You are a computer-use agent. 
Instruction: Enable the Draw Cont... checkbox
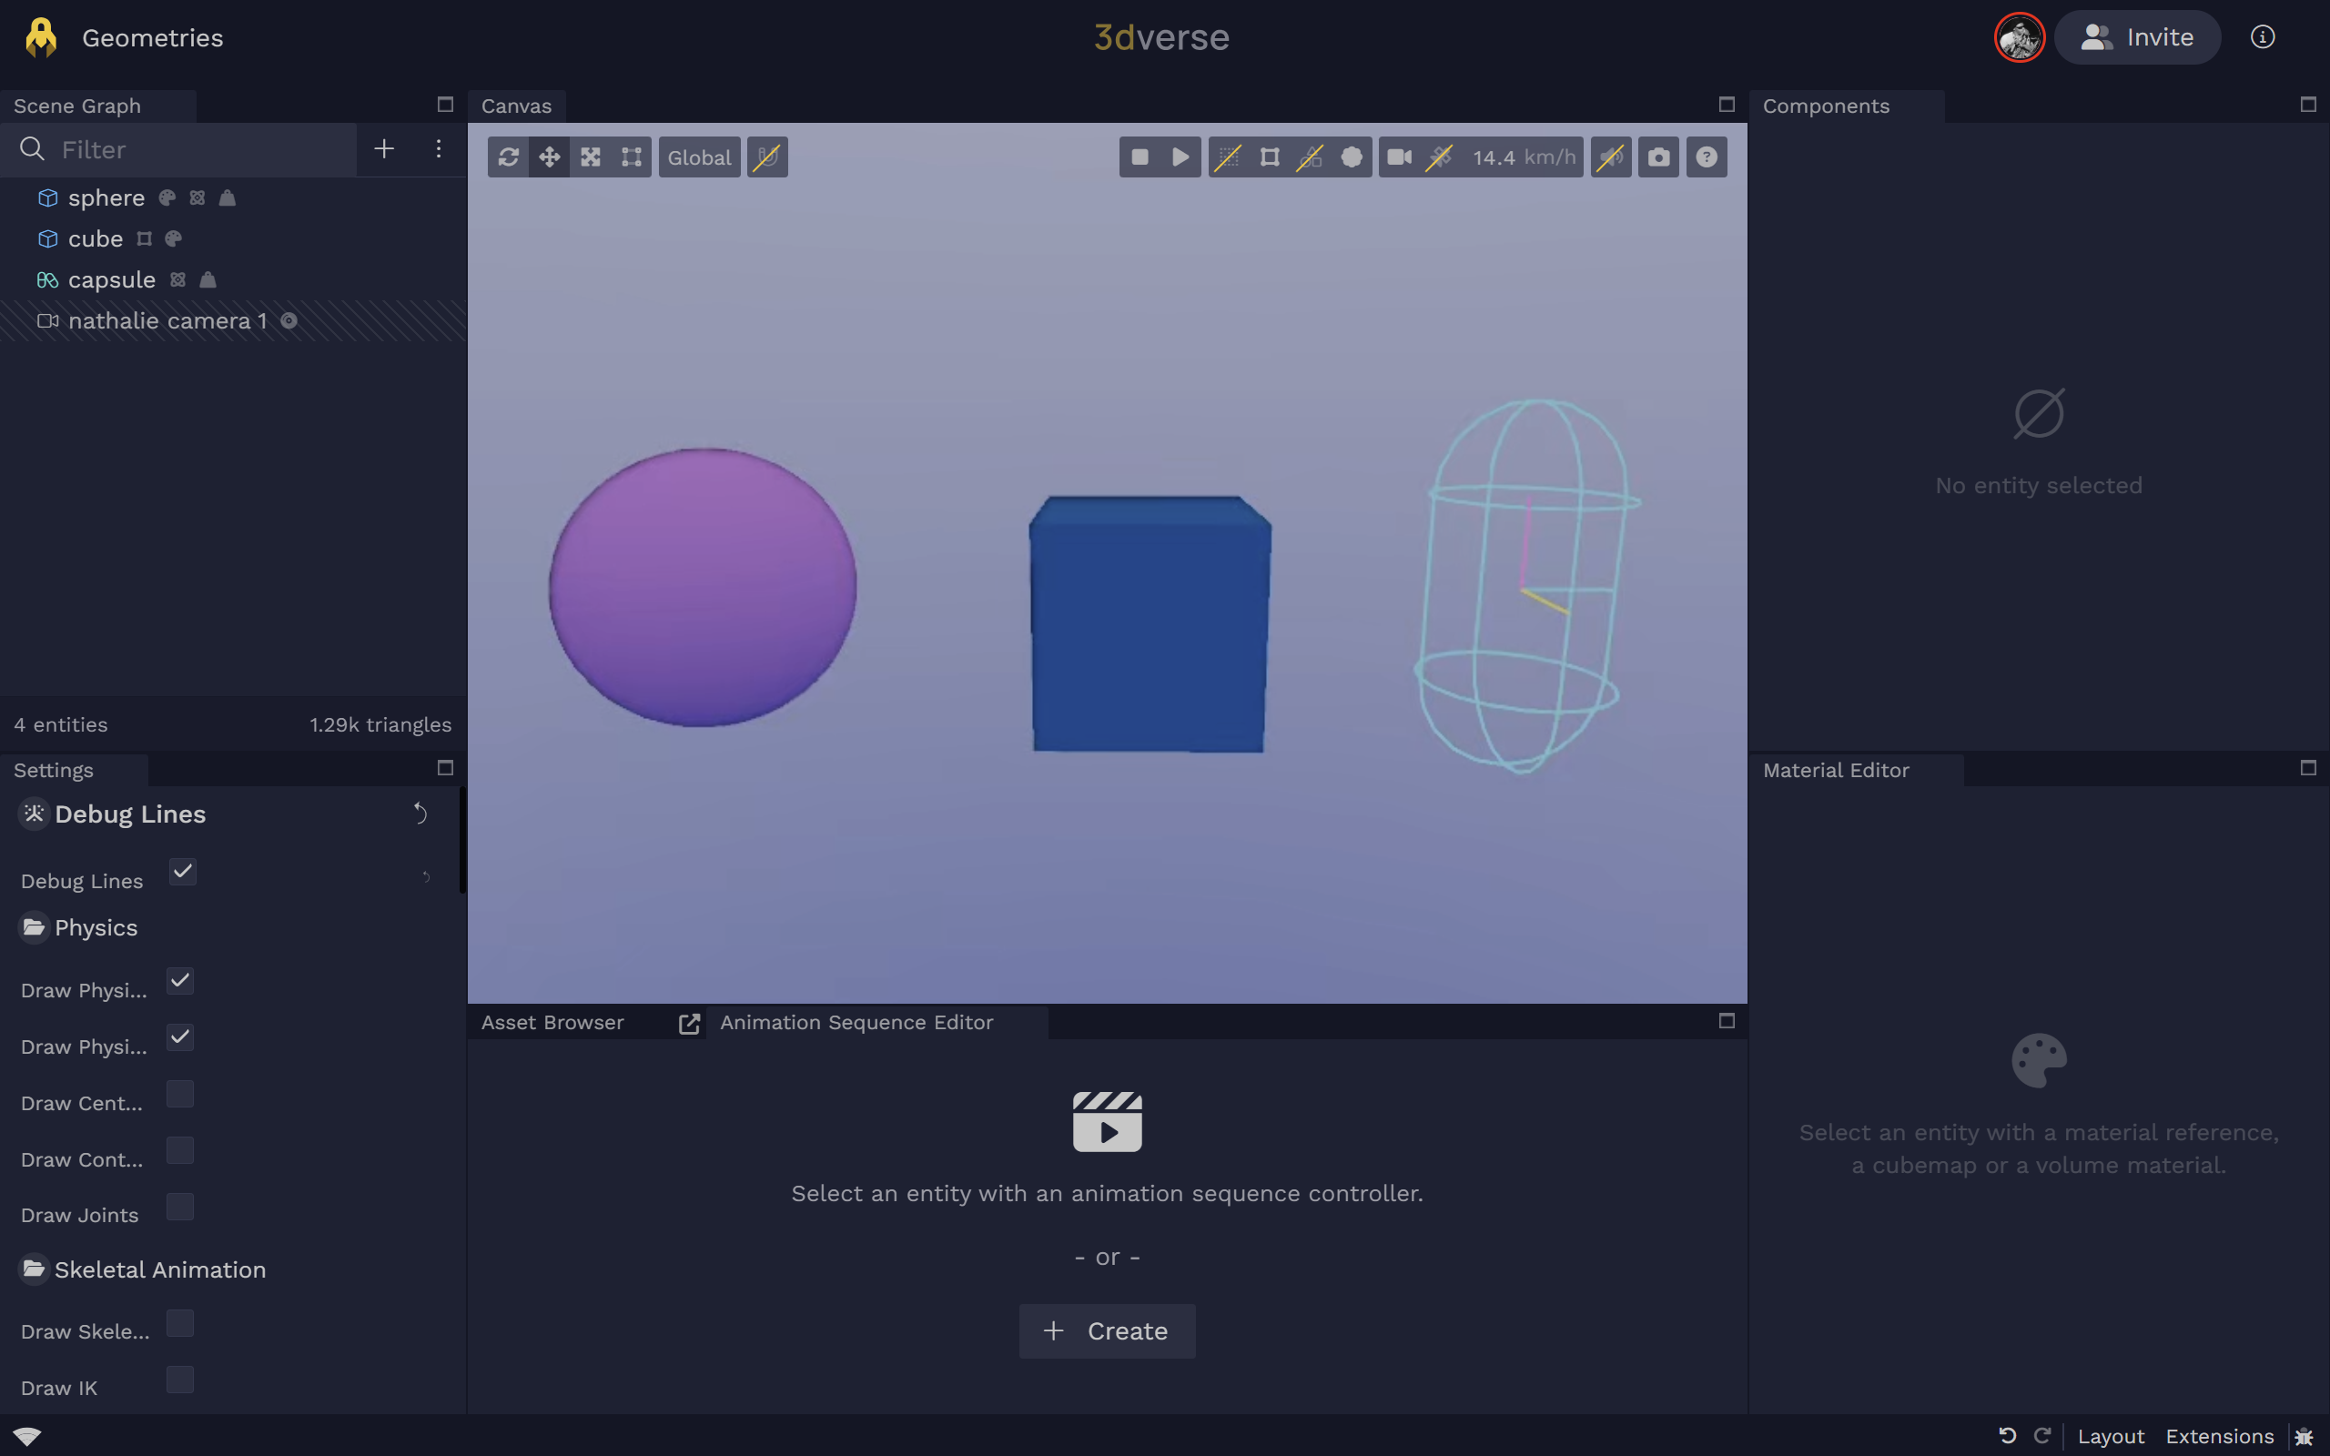coord(180,1151)
